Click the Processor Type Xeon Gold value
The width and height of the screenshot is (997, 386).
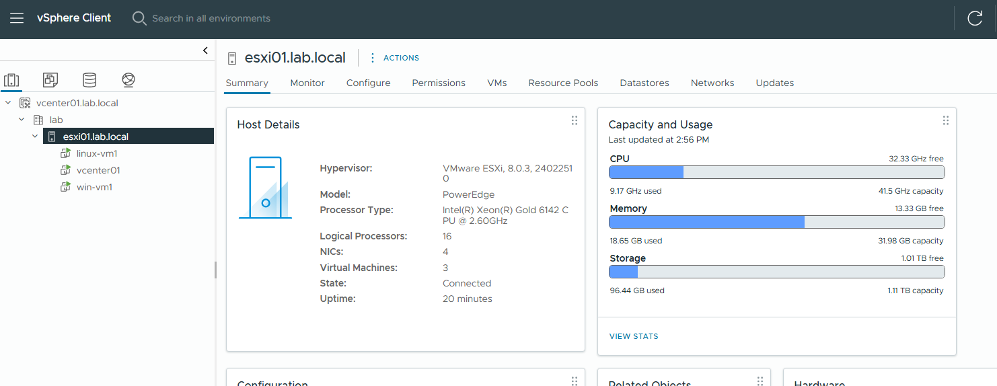[505, 215]
